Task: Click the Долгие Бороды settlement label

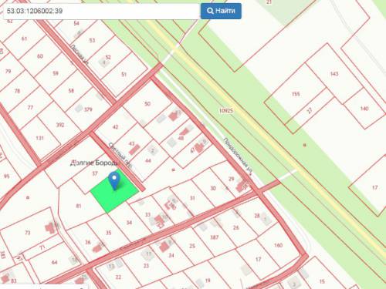Action: click(x=94, y=163)
